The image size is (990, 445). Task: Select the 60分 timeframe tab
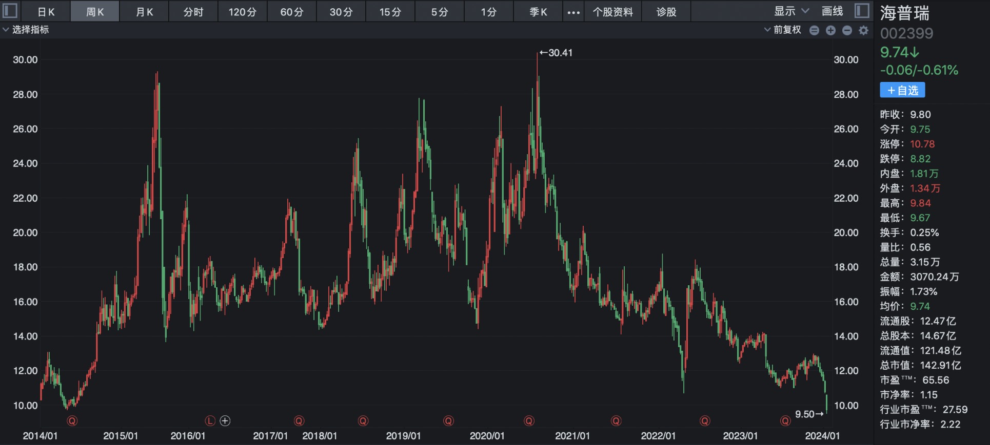292,12
